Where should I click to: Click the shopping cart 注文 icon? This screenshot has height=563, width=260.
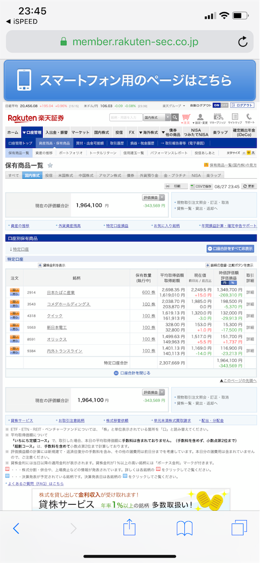185,119
